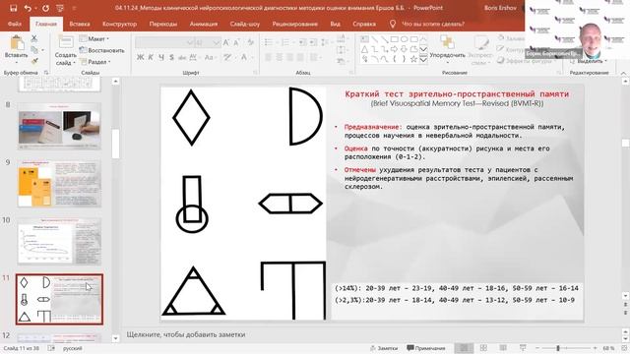Open the Рецензирование tab
Viewport: 630px width, 354px height.
tap(295, 24)
